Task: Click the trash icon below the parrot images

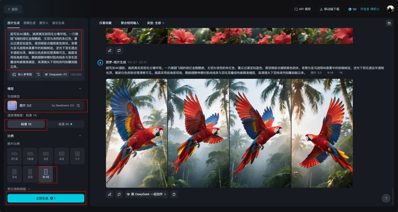Action: tap(174, 194)
